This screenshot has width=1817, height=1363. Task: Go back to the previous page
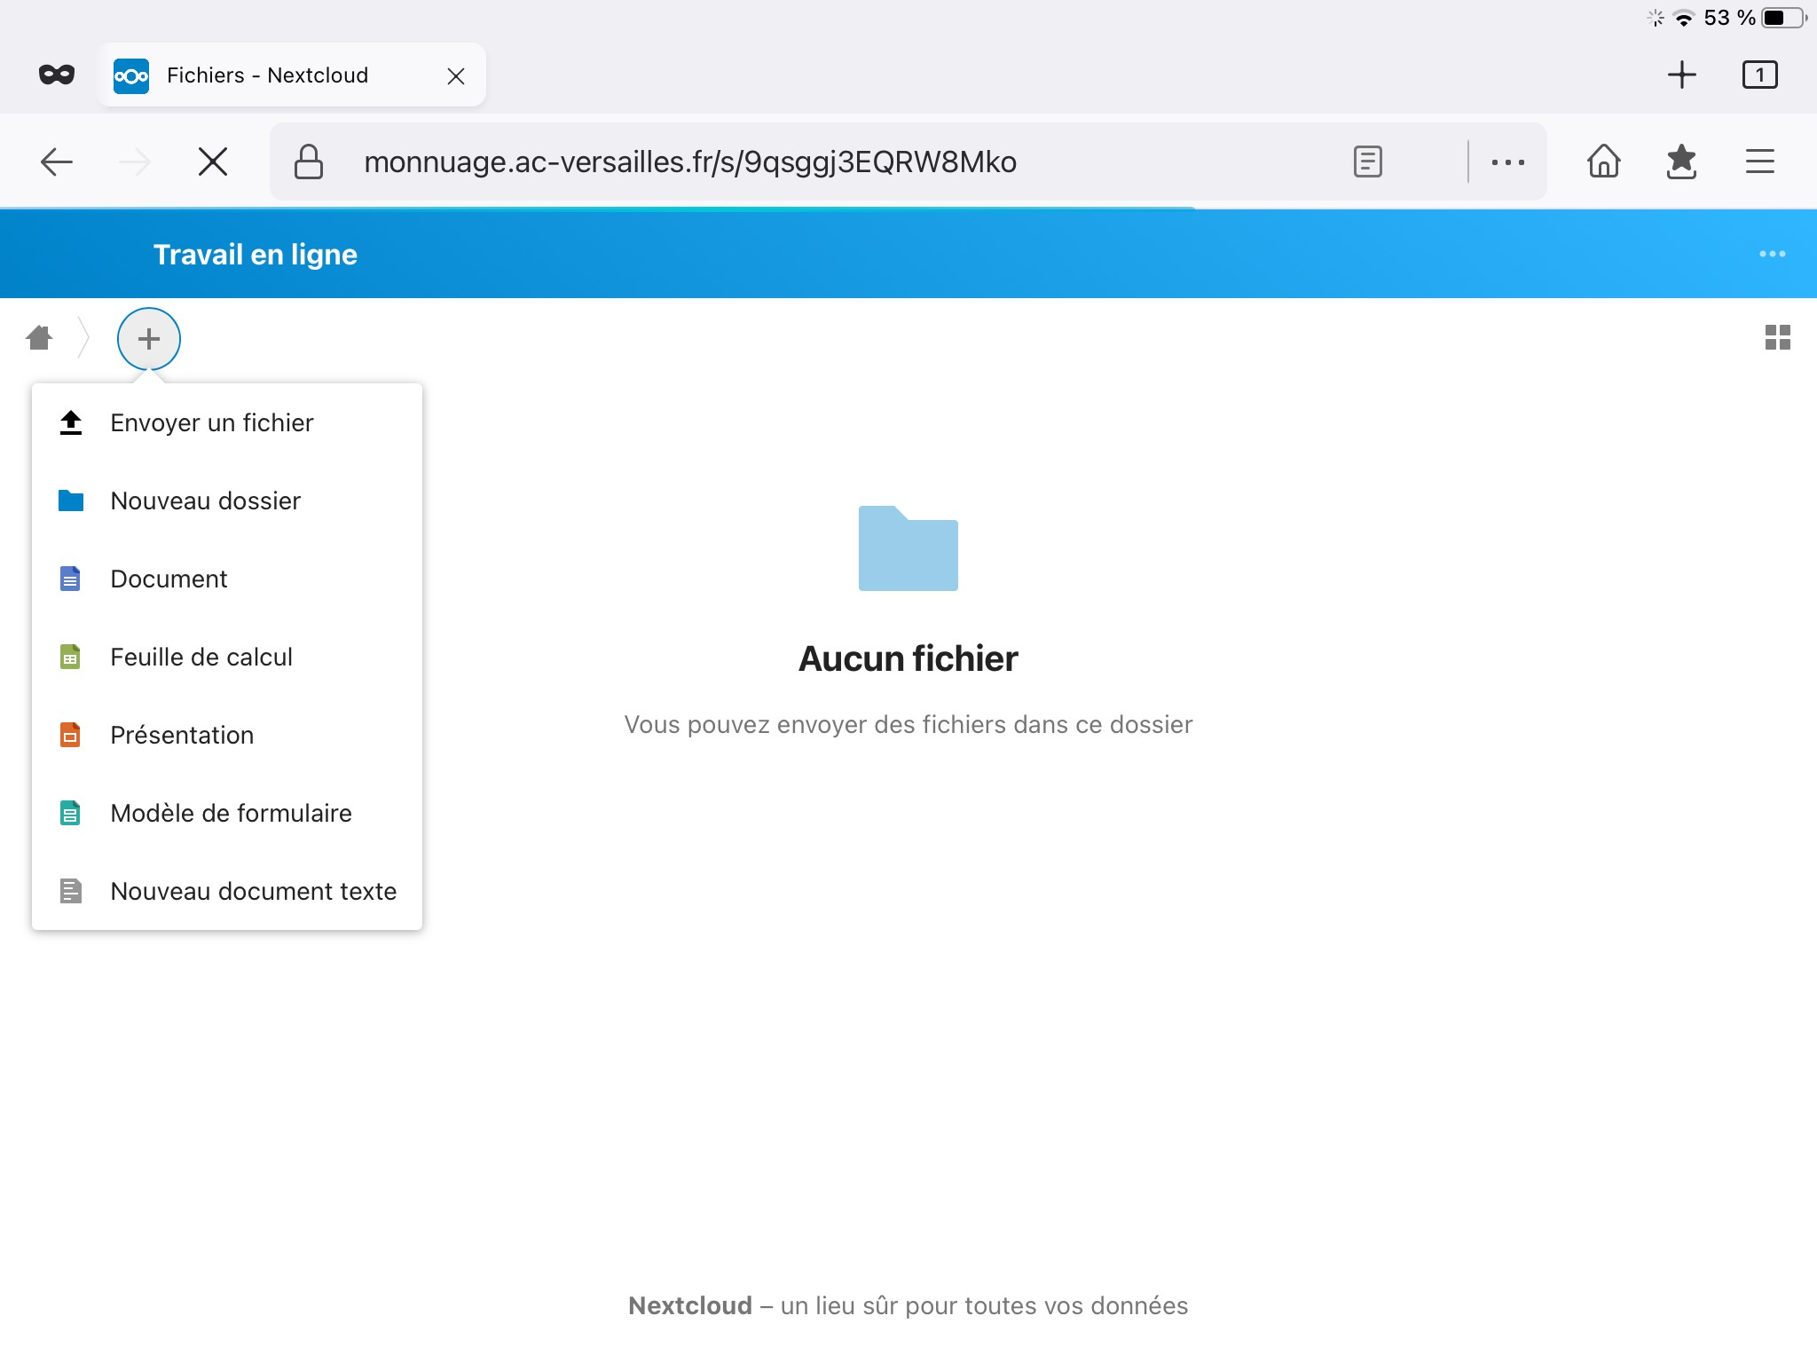click(57, 162)
